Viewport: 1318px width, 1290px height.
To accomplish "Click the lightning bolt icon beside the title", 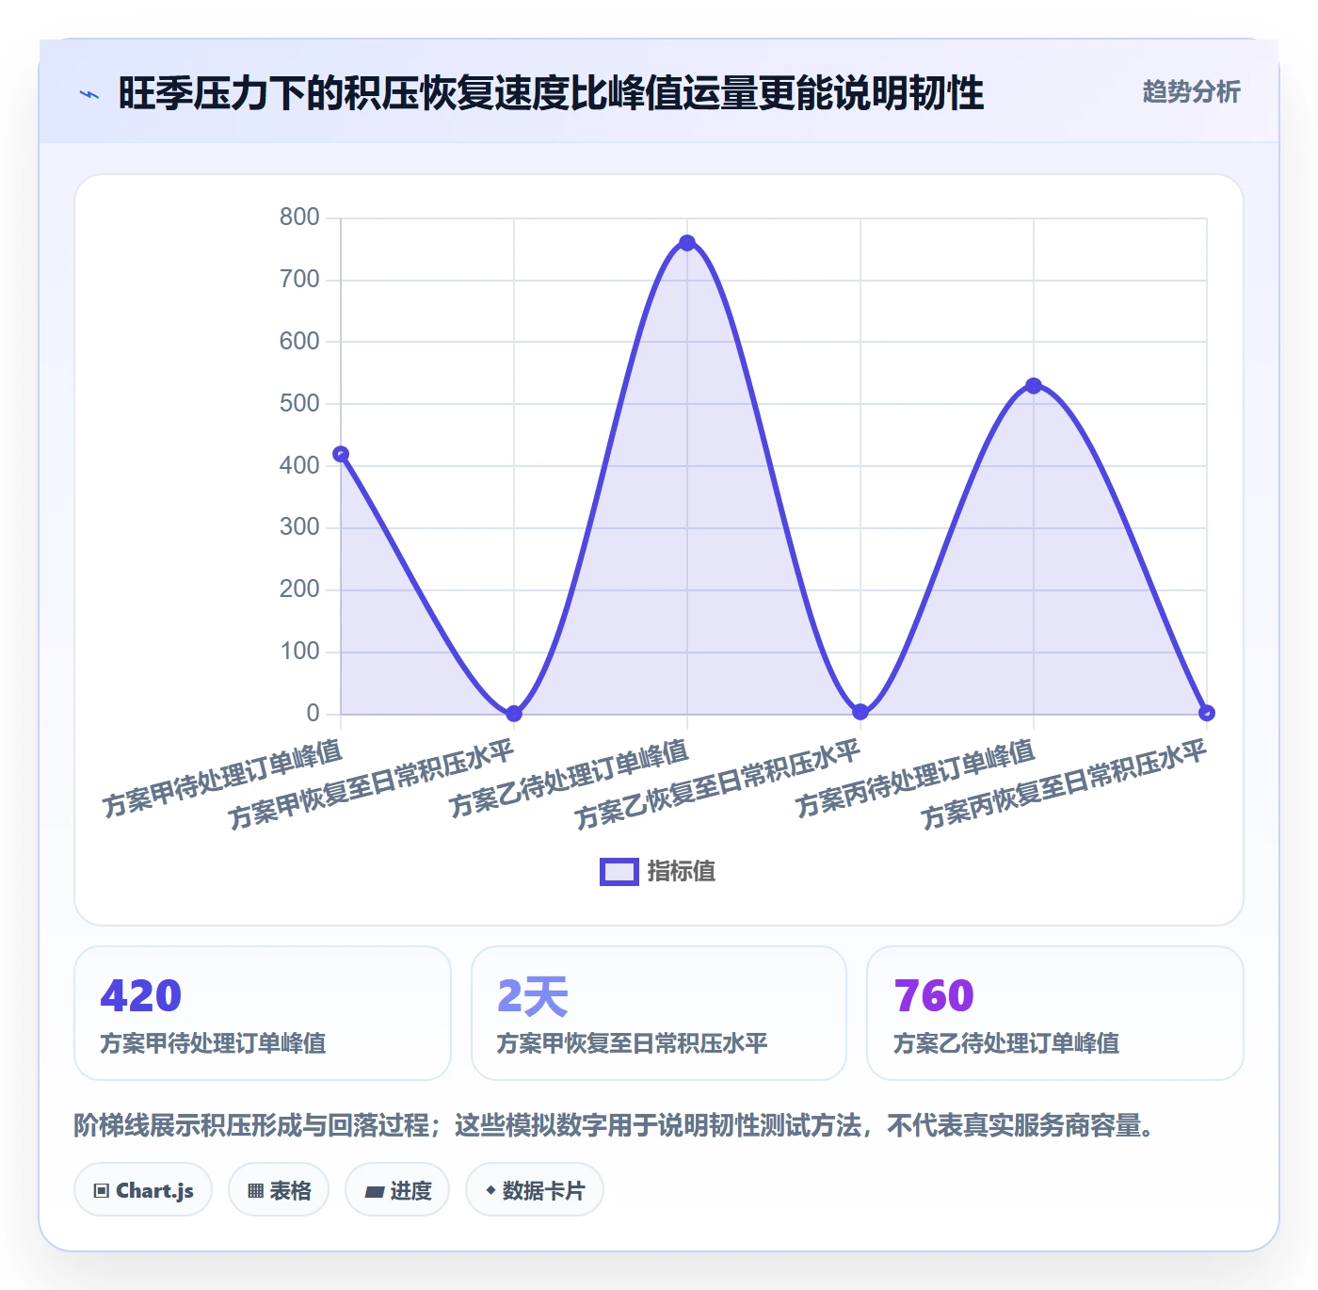I will click(x=89, y=94).
